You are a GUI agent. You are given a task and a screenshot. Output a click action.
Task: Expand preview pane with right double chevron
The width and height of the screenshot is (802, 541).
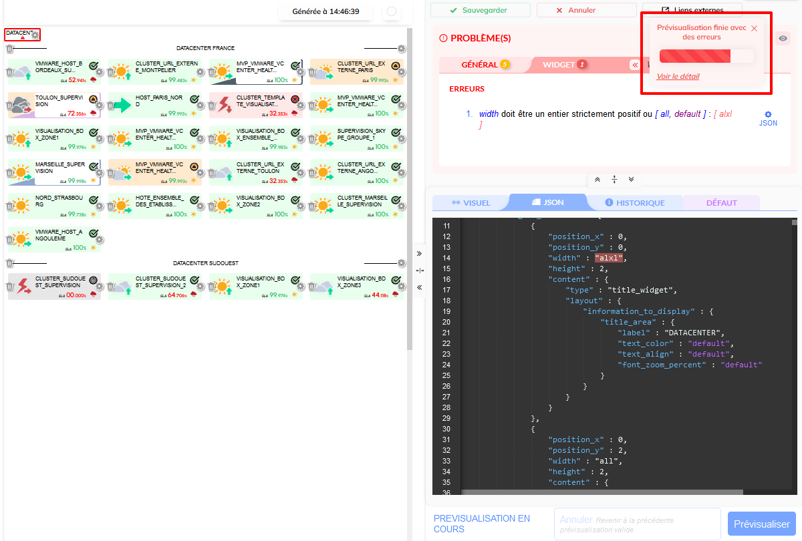tap(419, 254)
